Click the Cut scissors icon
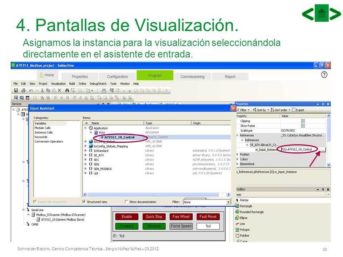 43,90
